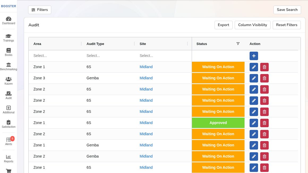Delete the last visible Zone 1 6S row
This screenshot has height=173, width=308.
click(x=264, y=168)
